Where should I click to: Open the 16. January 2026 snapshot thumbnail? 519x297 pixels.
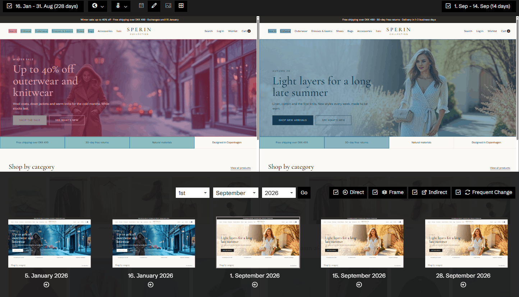pos(154,243)
